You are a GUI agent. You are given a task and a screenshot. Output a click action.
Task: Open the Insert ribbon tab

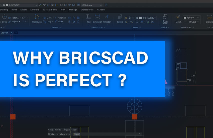click(14, 10)
